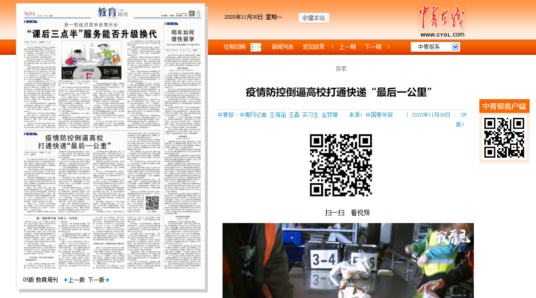
Task: Click the article video photo
Action: click(348, 261)
